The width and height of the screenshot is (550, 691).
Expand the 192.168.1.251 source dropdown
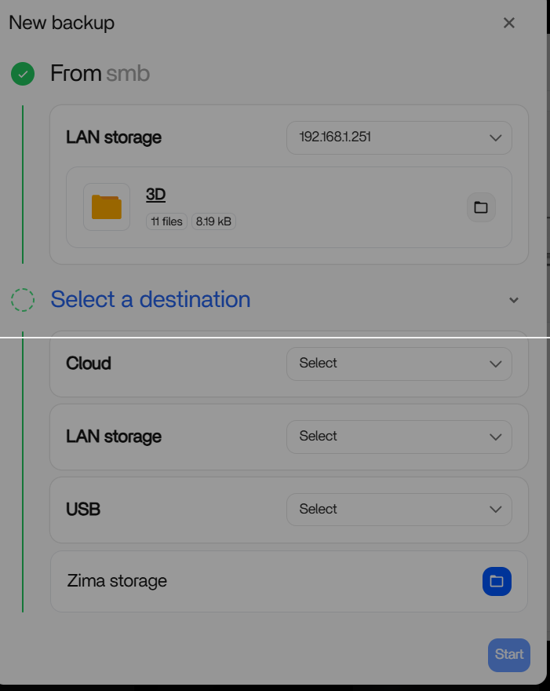pyautogui.click(x=399, y=137)
